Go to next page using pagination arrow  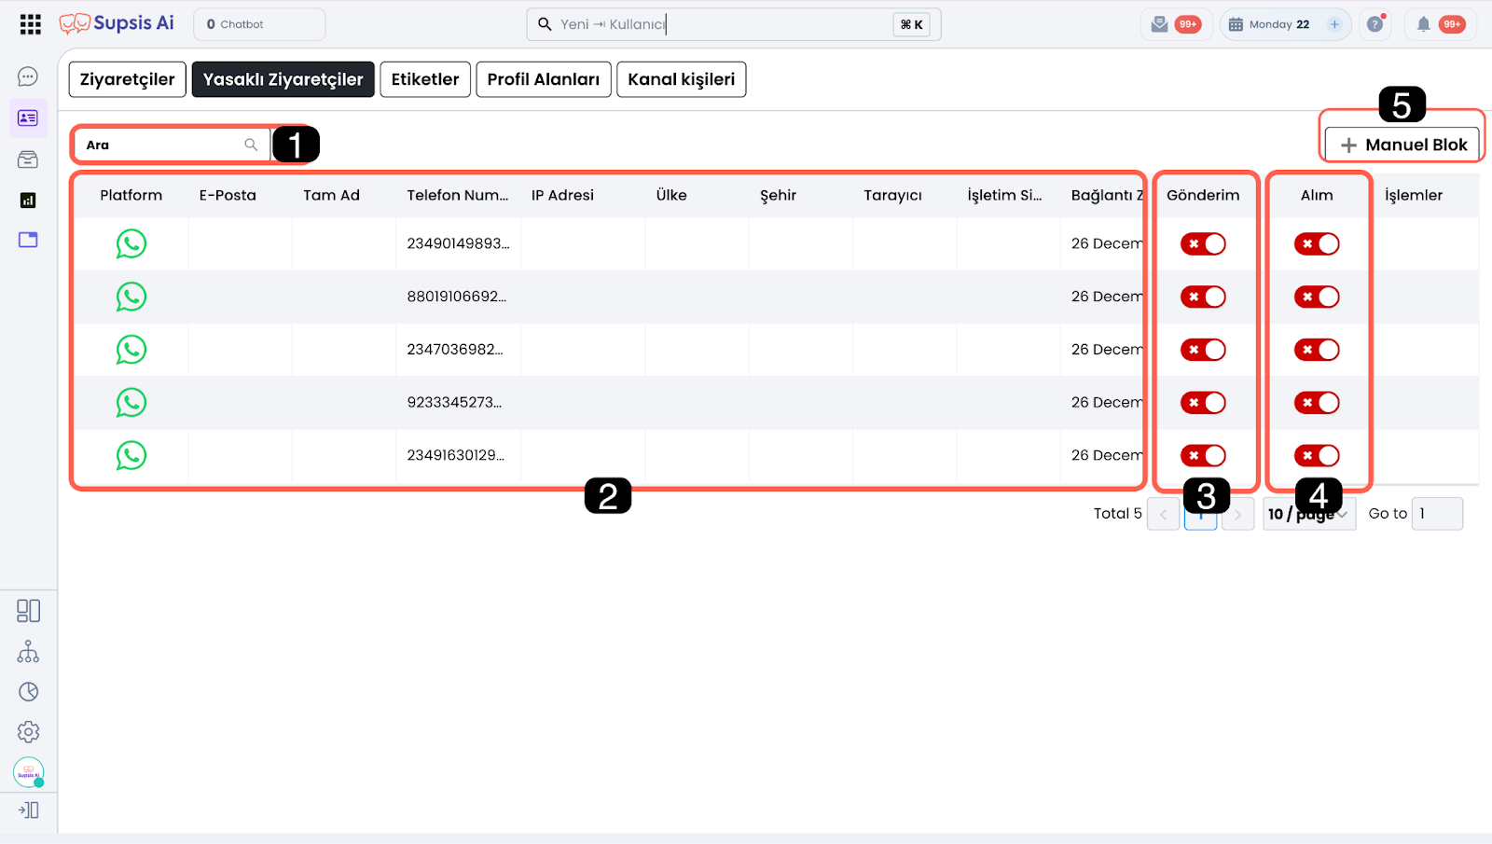click(1237, 514)
